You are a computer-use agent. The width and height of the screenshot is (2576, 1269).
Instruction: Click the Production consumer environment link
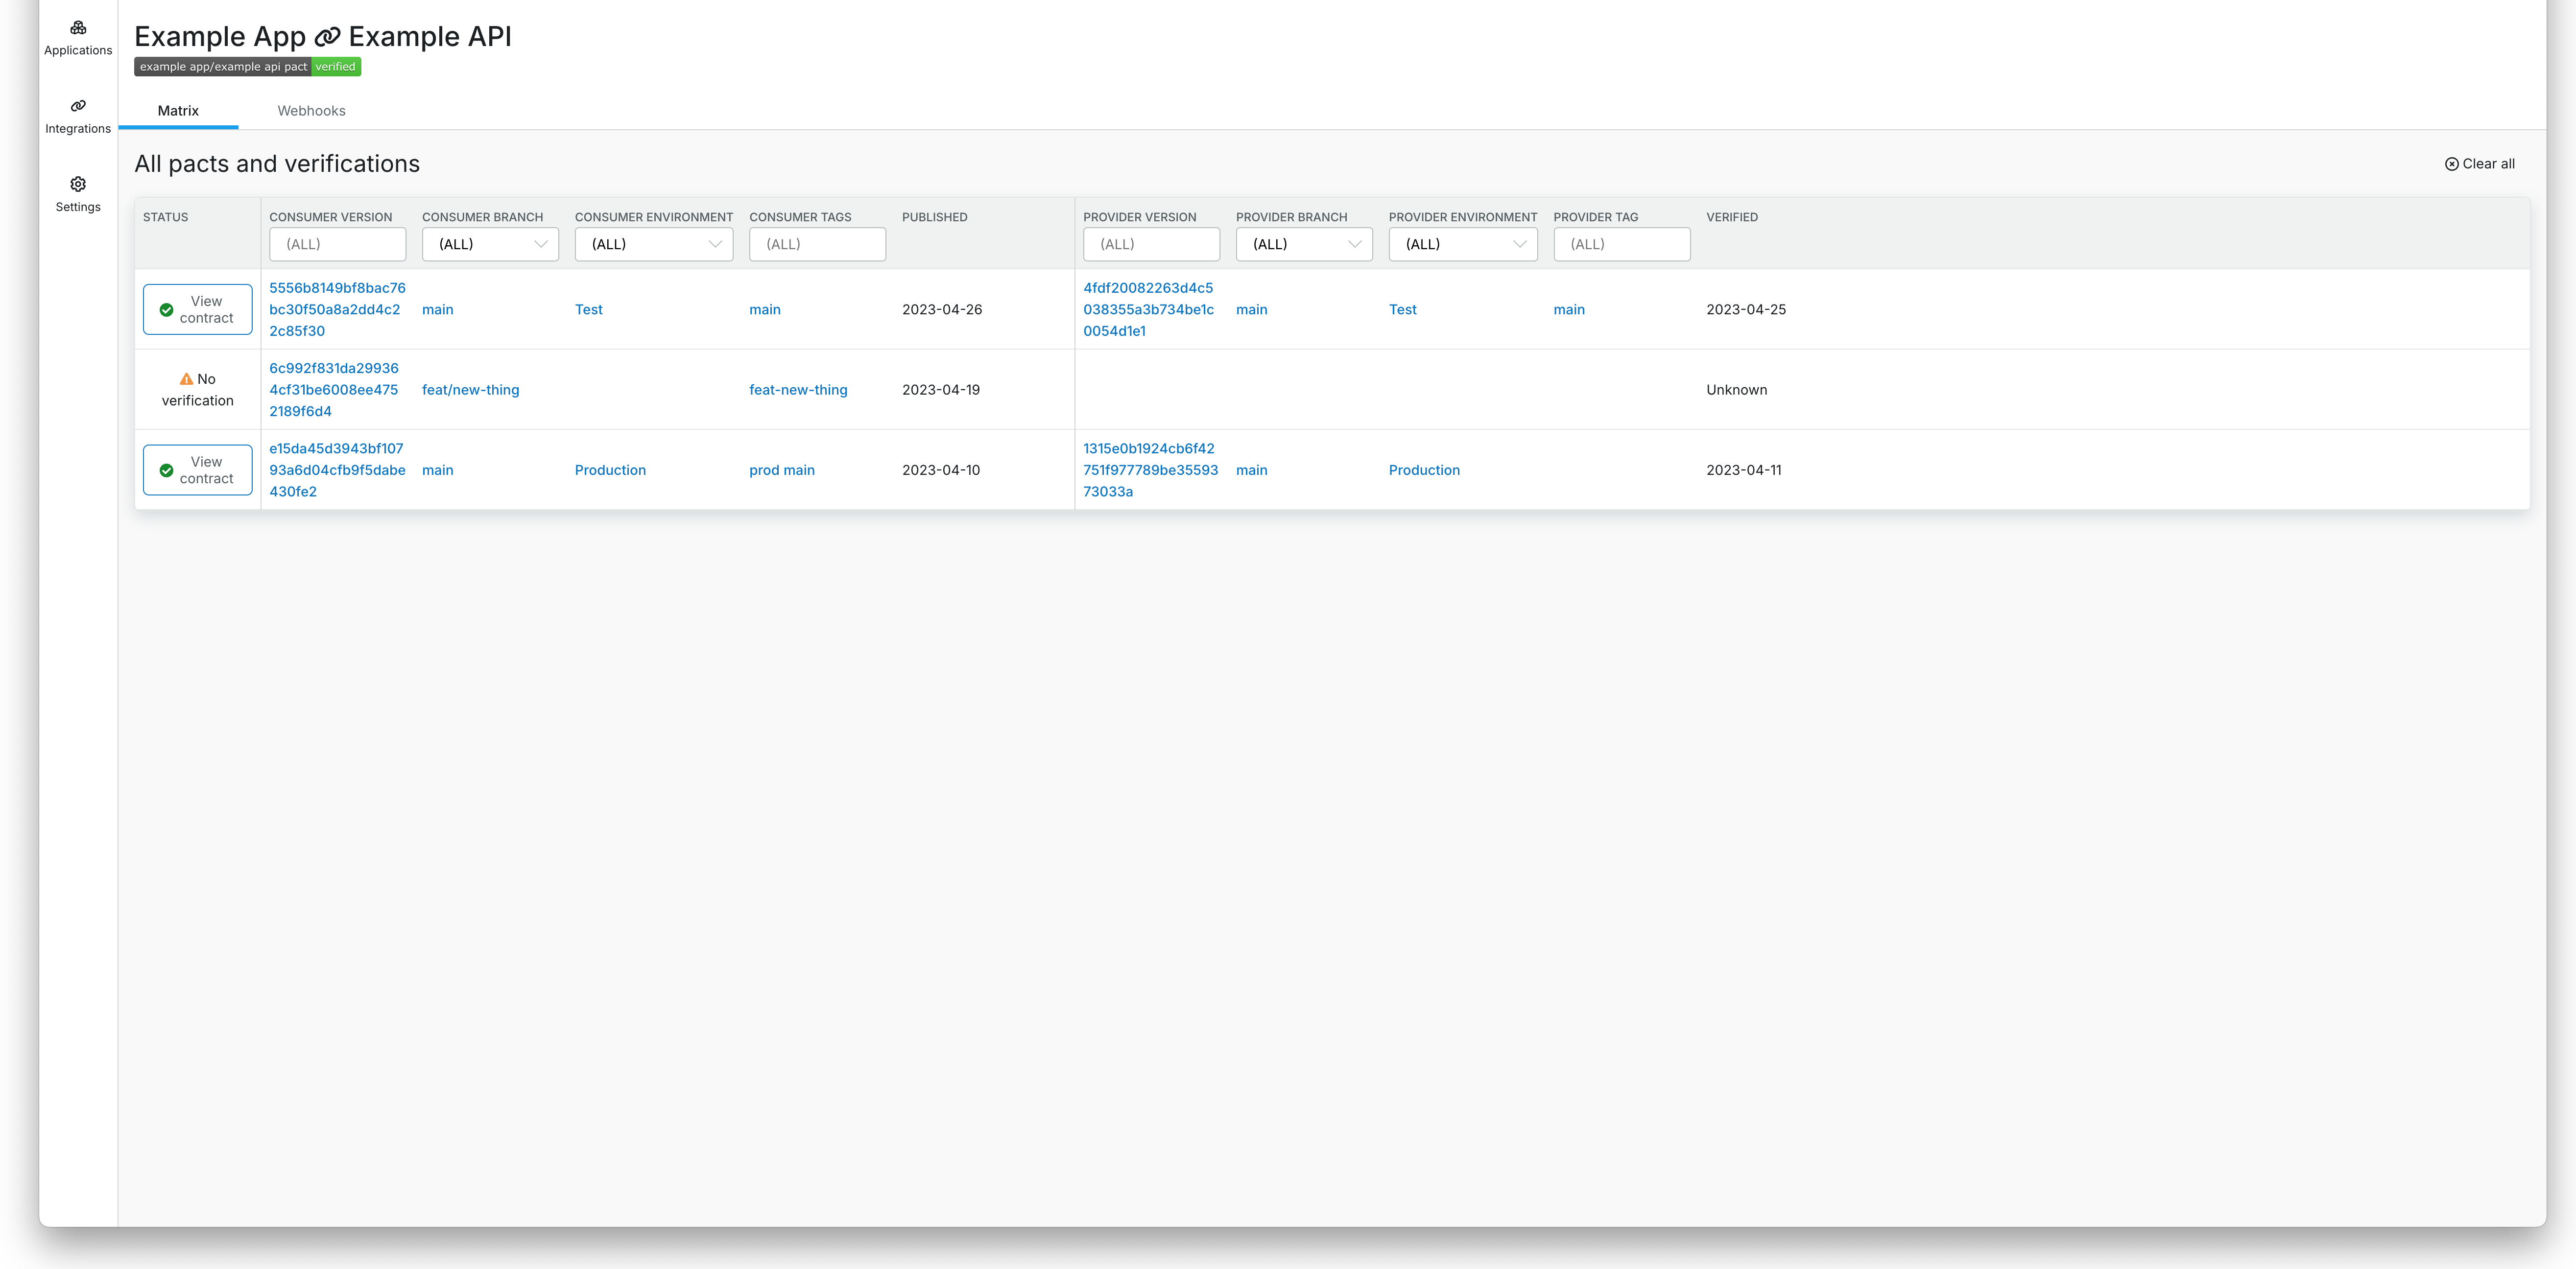point(610,470)
